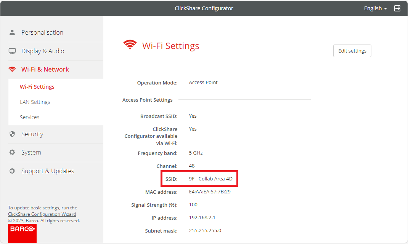This screenshot has height=244, width=408.
Task: Click the Wi-Fi icon beside the page title
Action: (x=130, y=45)
